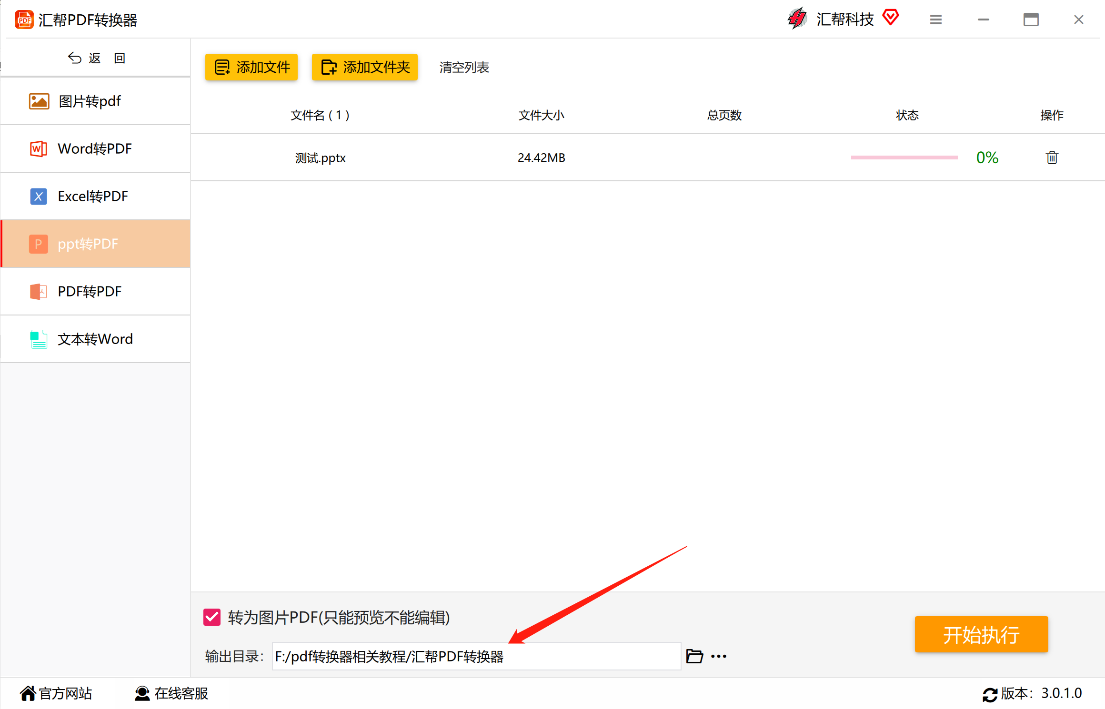
Task: Click the Word icon beside Word转PDF
Action: [39, 149]
